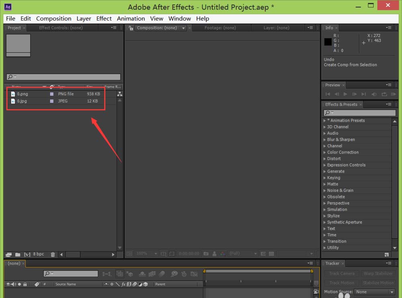Open the Window menu
The height and width of the screenshot is (298, 402).
179,18
